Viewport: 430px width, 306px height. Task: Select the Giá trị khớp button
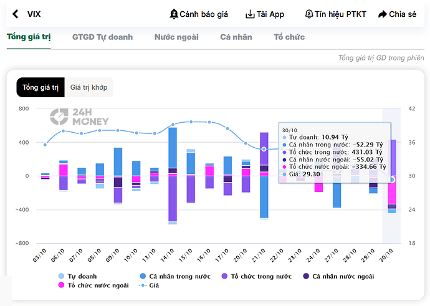pyautogui.click(x=88, y=87)
